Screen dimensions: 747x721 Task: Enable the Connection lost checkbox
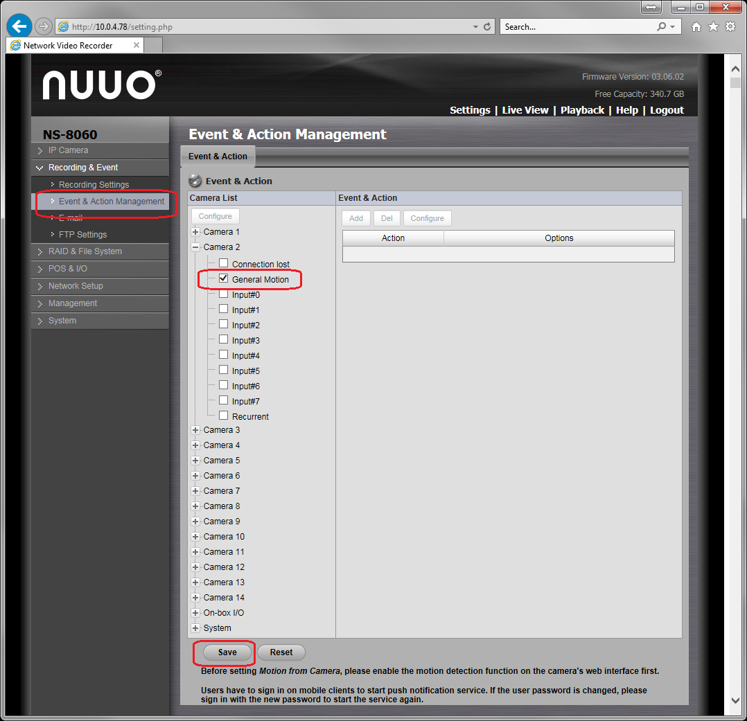(x=223, y=263)
